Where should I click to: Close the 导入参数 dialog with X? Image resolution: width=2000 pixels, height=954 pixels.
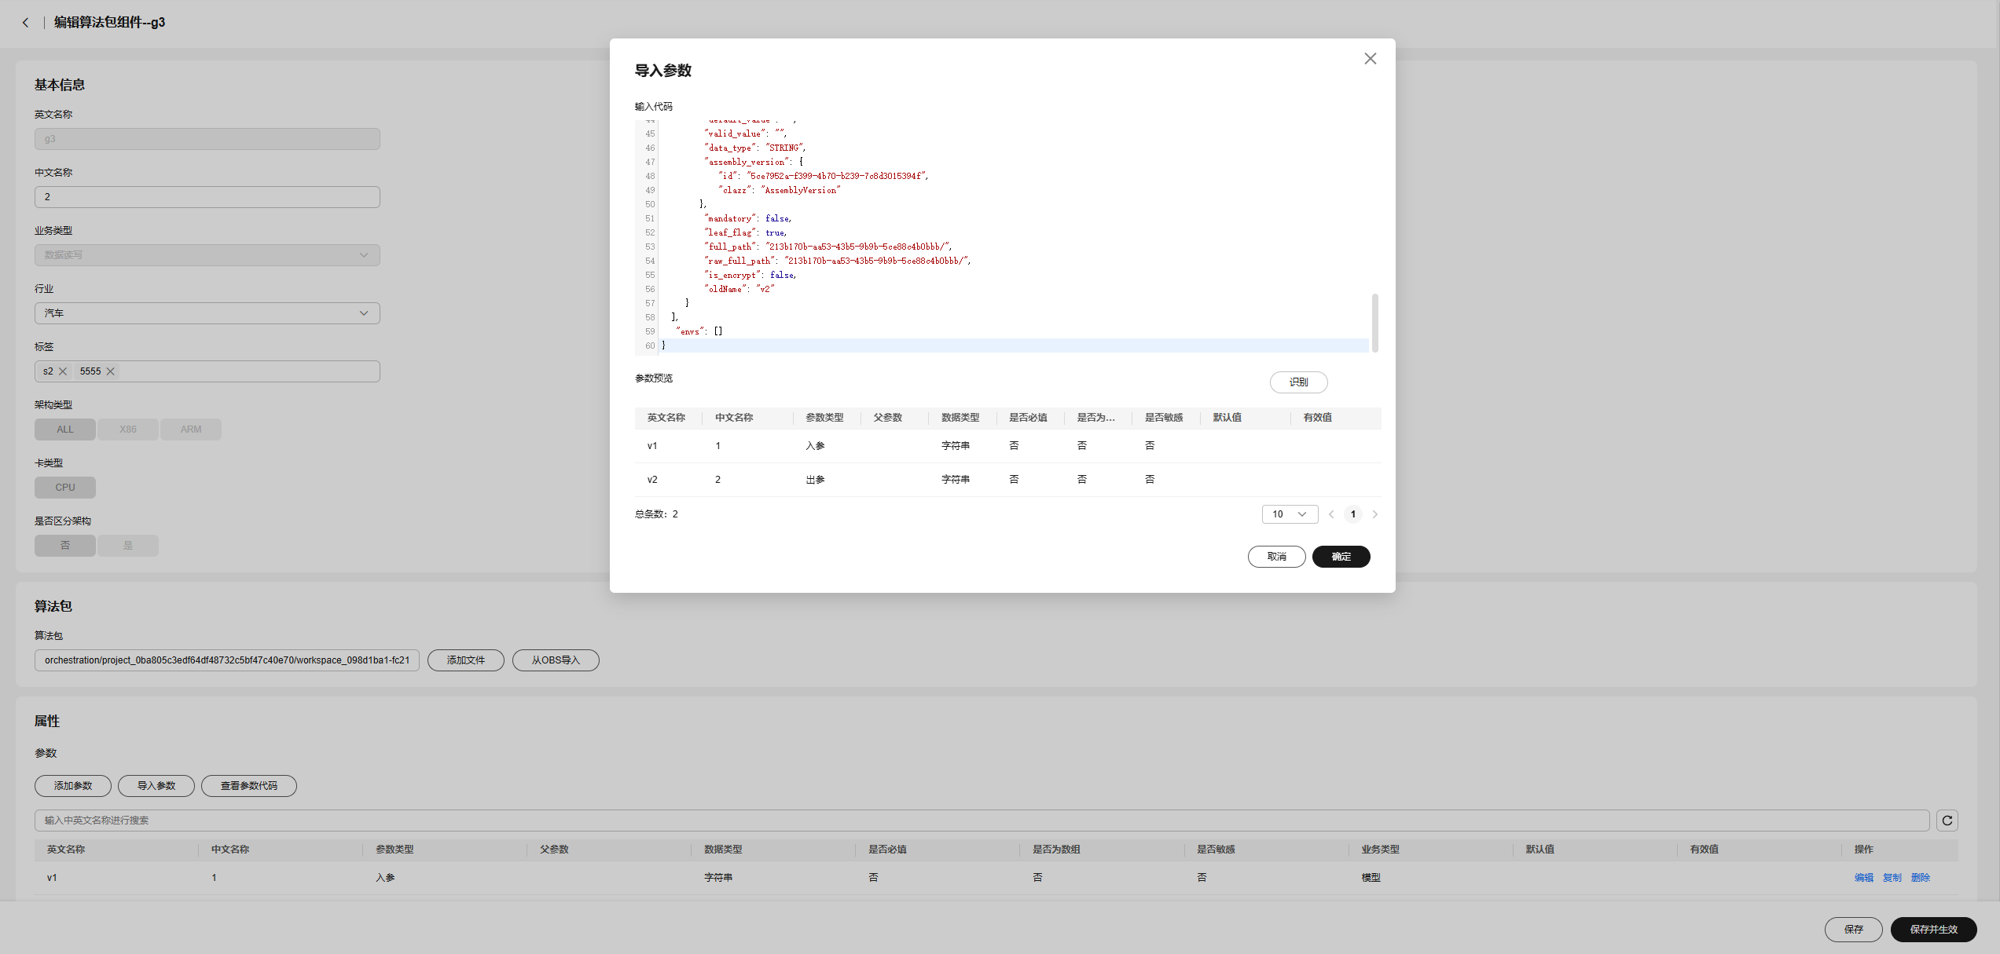[x=1370, y=59]
